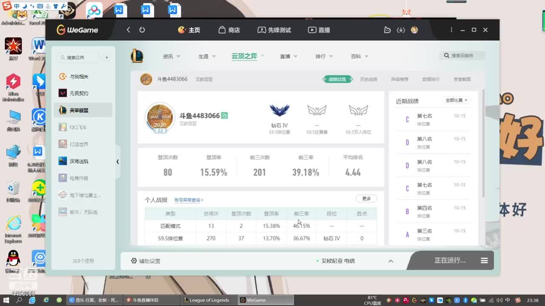The height and width of the screenshot is (306, 545).
Task: Open Internet Explorer desktop shortcut
Action: 13,229
